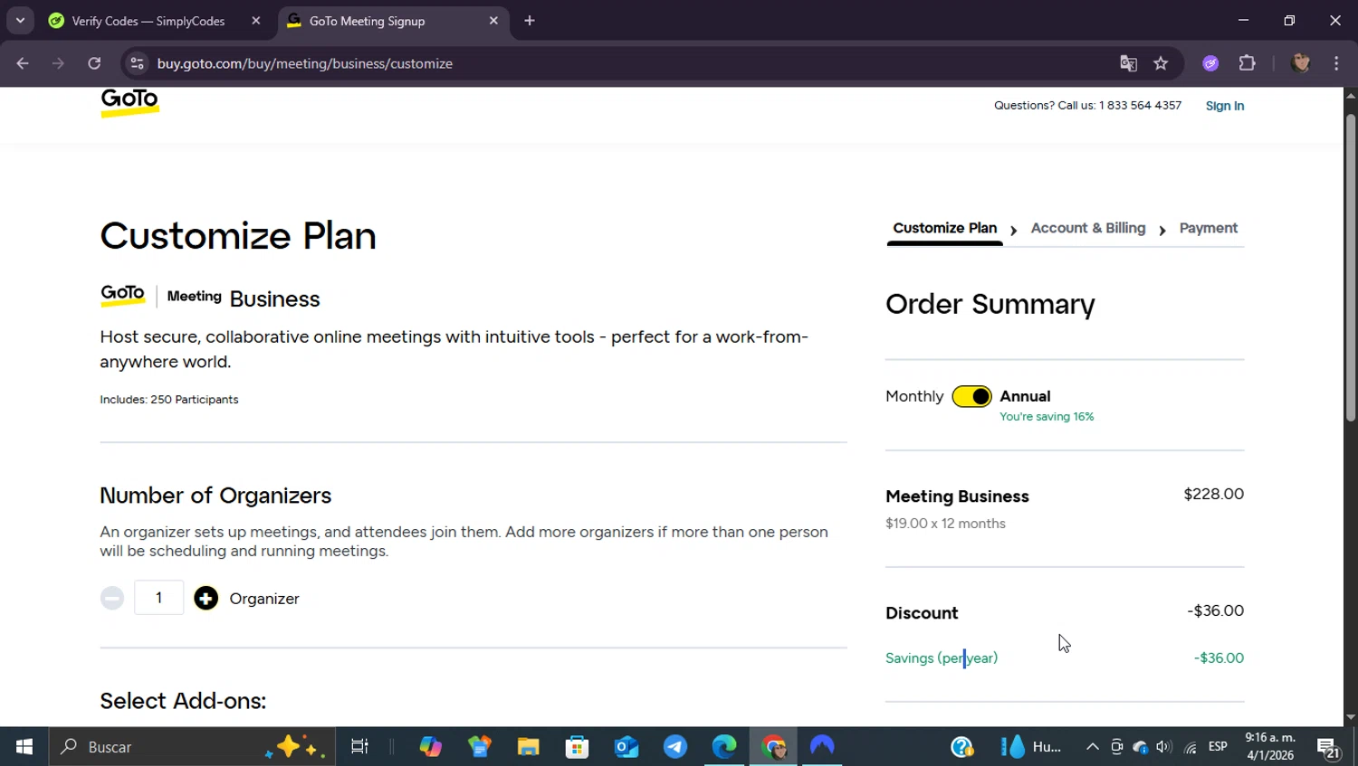Toggle the Monthly/Annual billing switch
The image size is (1358, 766).
971,396
